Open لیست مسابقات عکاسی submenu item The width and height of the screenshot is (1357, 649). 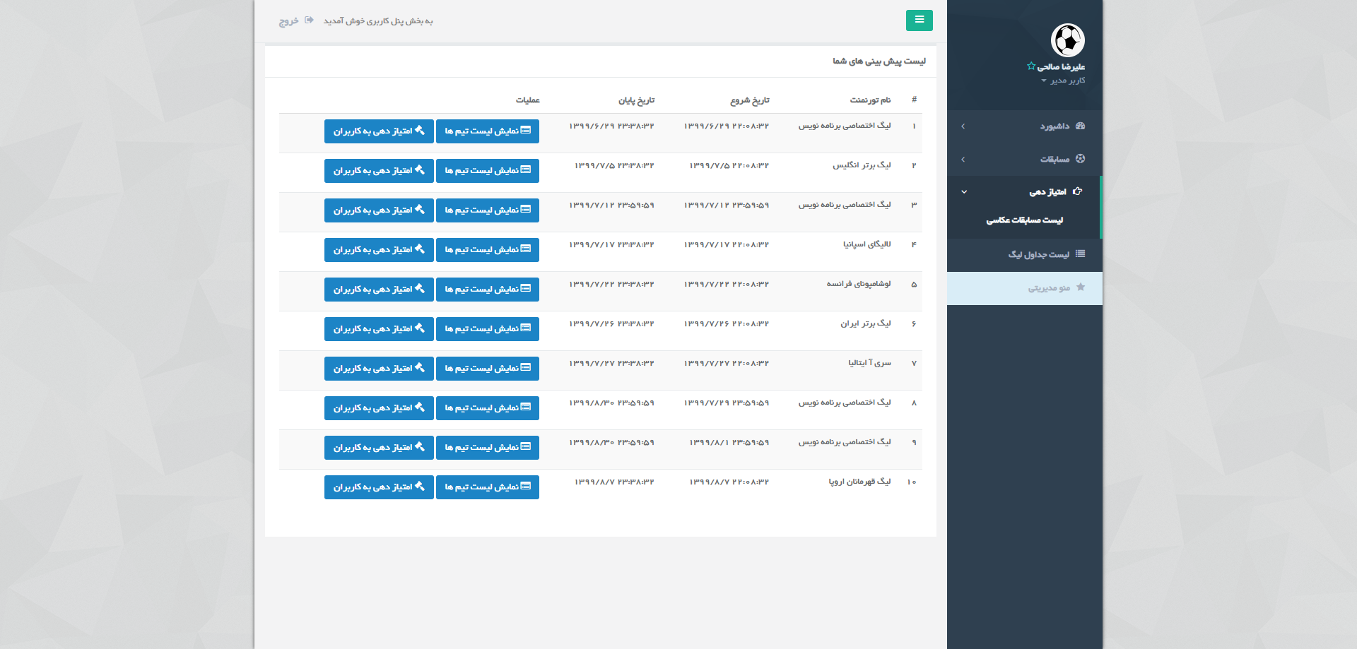(1024, 220)
